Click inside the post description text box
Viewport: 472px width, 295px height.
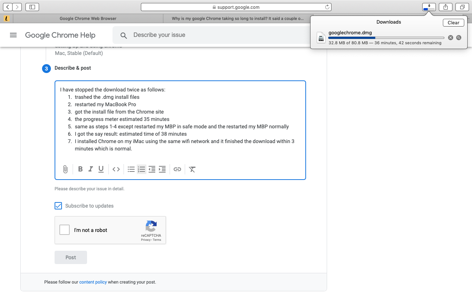tap(180, 130)
